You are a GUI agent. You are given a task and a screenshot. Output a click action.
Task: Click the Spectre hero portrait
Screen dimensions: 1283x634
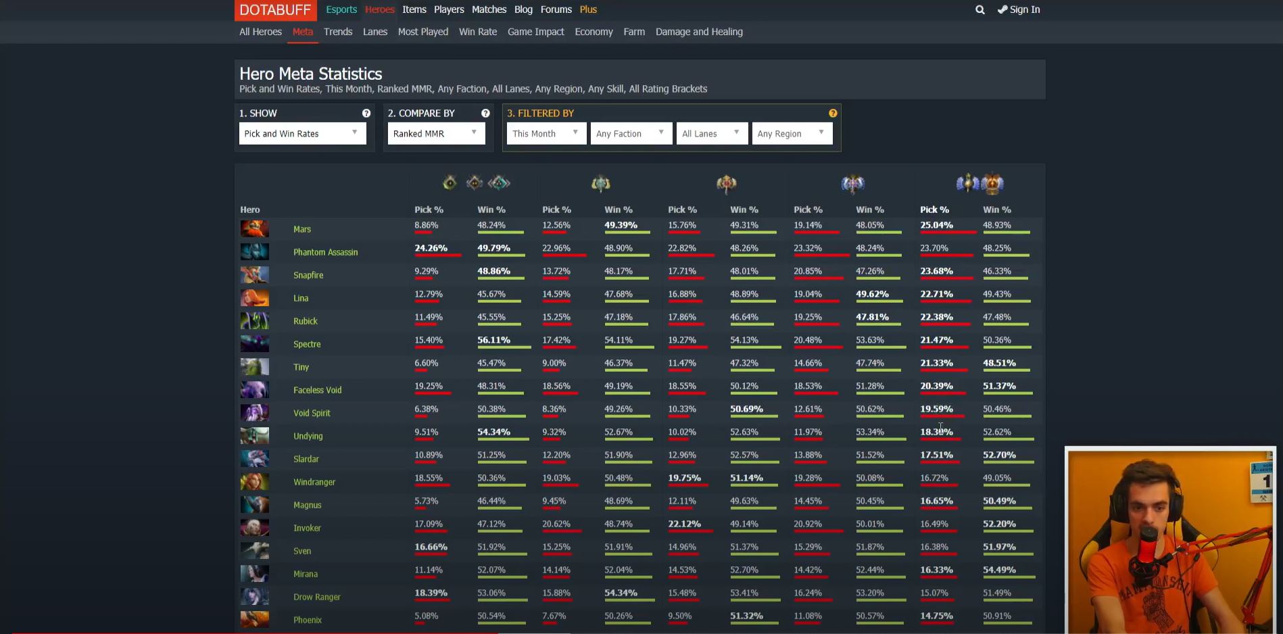255,343
